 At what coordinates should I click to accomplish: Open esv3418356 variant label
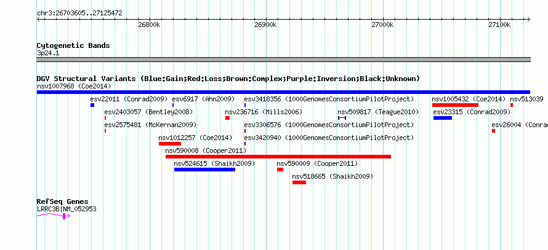click(x=329, y=99)
